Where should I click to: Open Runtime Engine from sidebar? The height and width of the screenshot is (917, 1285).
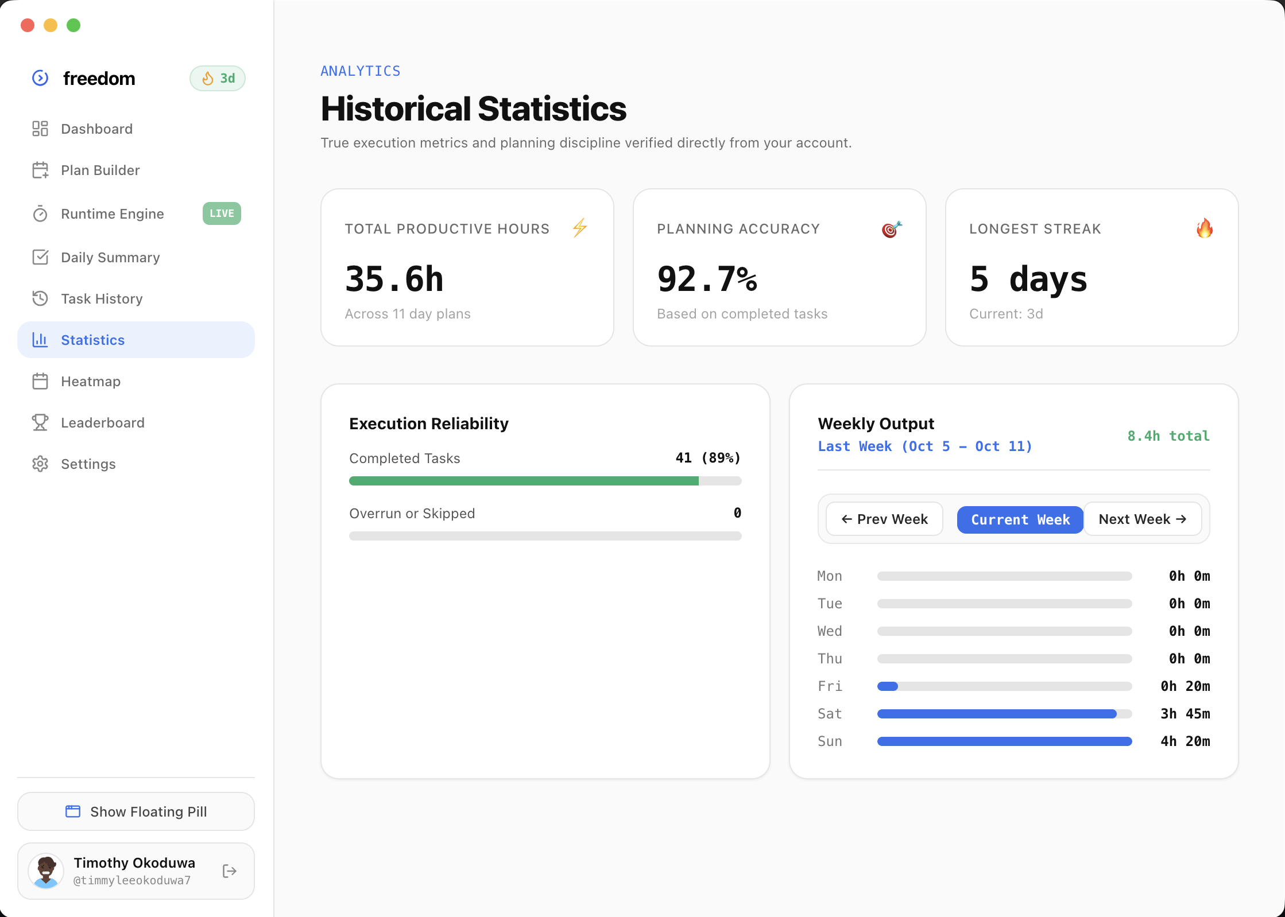(x=136, y=213)
